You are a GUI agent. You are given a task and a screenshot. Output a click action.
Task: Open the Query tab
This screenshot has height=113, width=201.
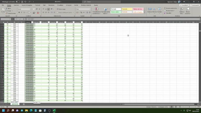pos(96,5)
